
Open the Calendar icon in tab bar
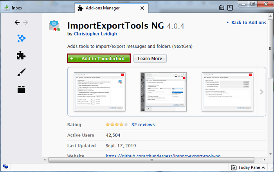click(222, 8)
